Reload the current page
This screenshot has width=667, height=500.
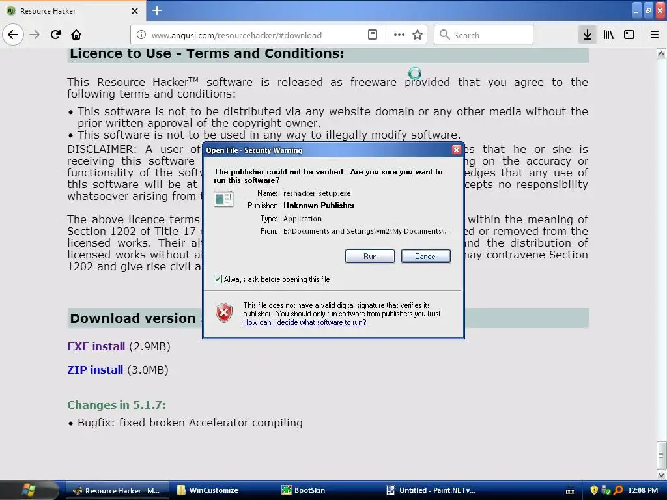(55, 35)
